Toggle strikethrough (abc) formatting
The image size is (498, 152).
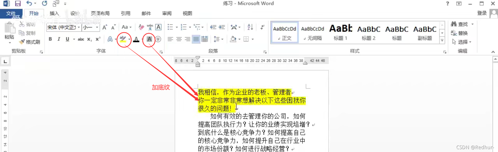click(x=81, y=39)
